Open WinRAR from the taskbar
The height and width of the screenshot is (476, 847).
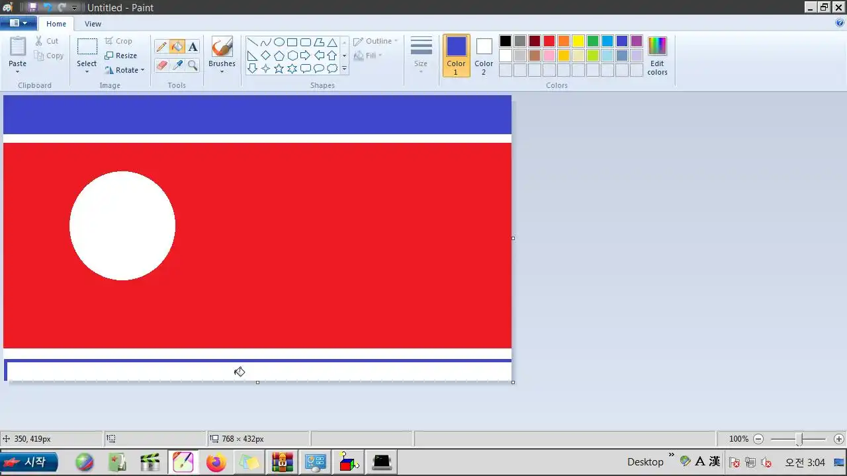(x=283, y=462)
